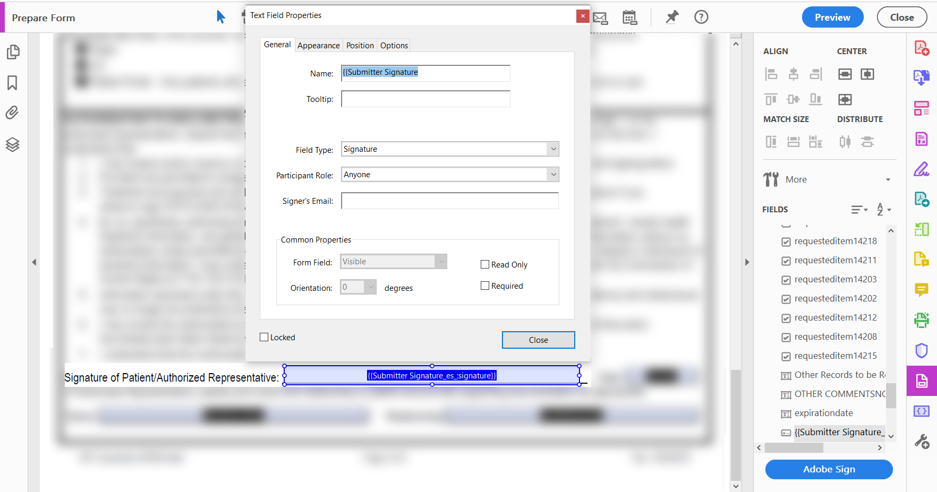The width and height of the screenshot is (937, 492).
Task: Click inside the Tooltip input field
Action: coord(425,99)
